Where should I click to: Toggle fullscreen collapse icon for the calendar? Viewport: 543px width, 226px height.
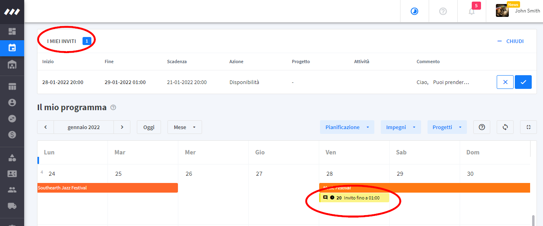[x=529, y=127]
